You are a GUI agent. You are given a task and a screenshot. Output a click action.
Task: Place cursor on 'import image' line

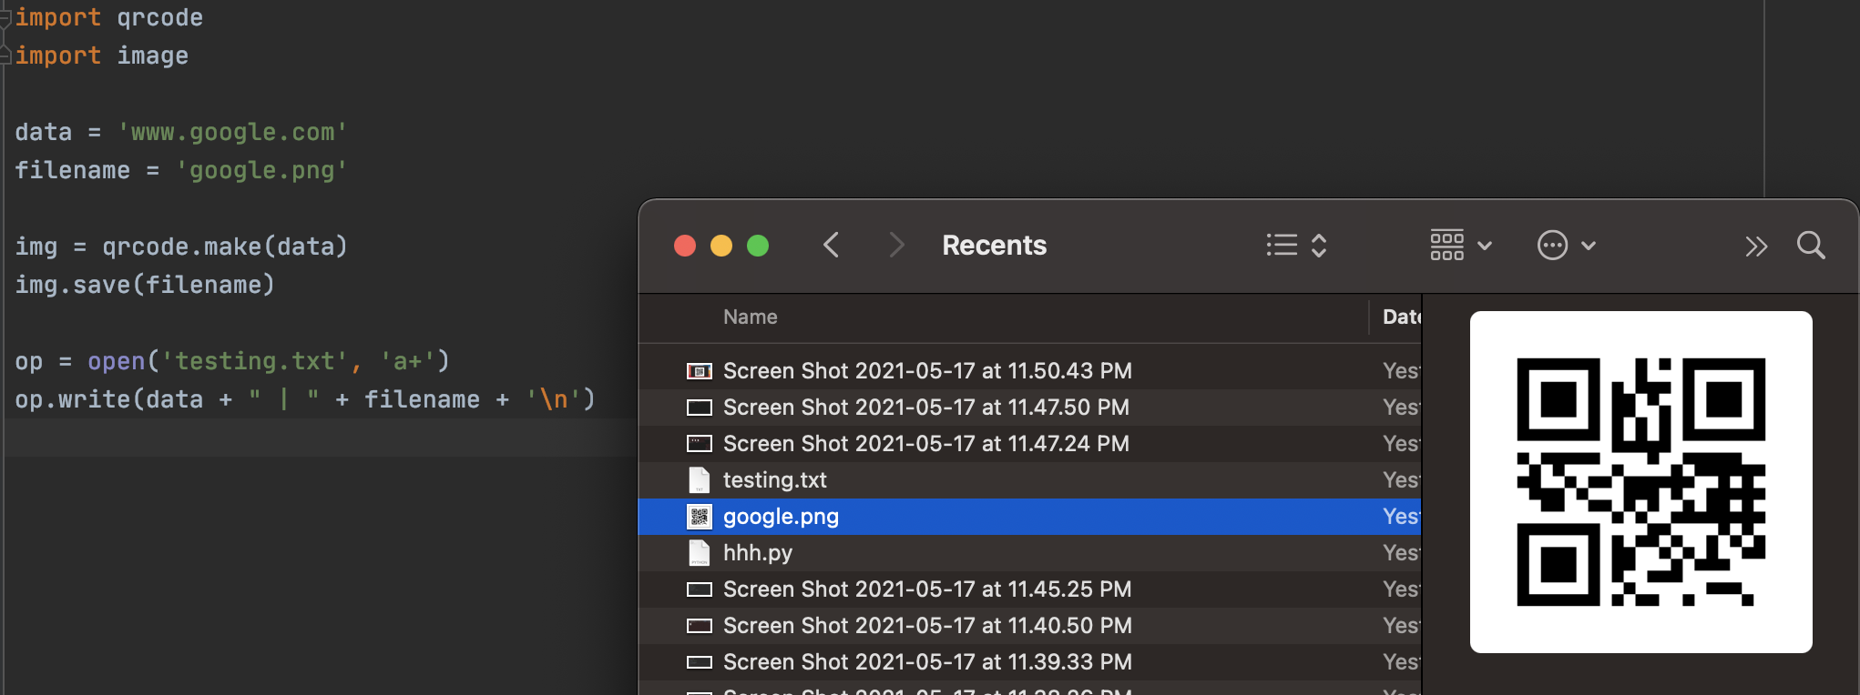coord(101,55)
